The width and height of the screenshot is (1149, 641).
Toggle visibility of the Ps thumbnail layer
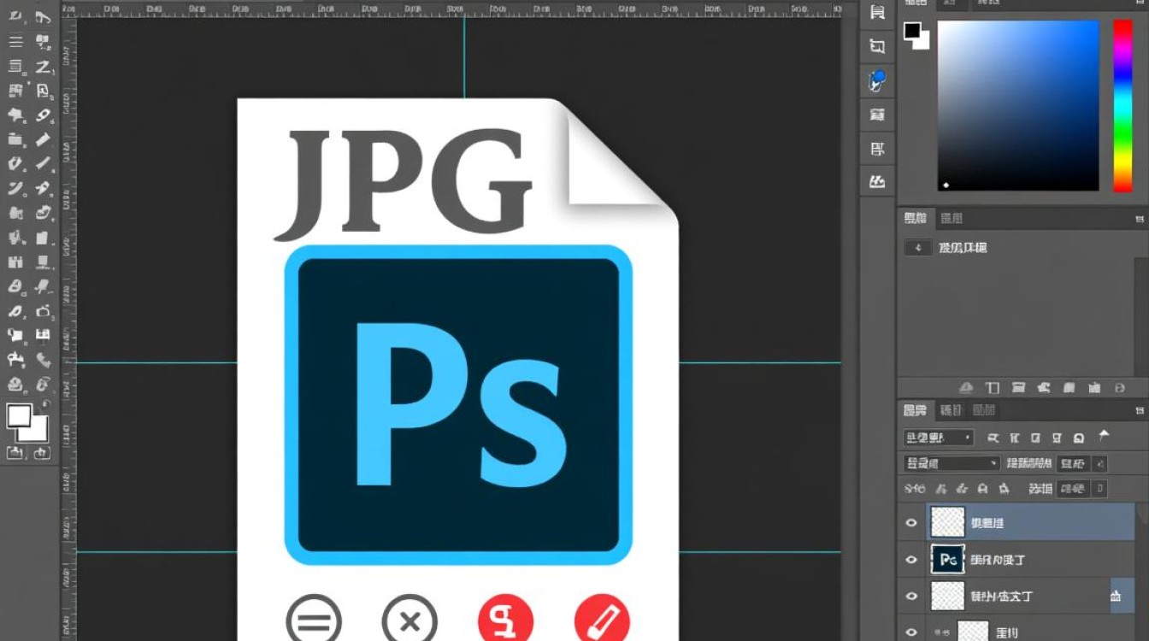click(911, 559)
